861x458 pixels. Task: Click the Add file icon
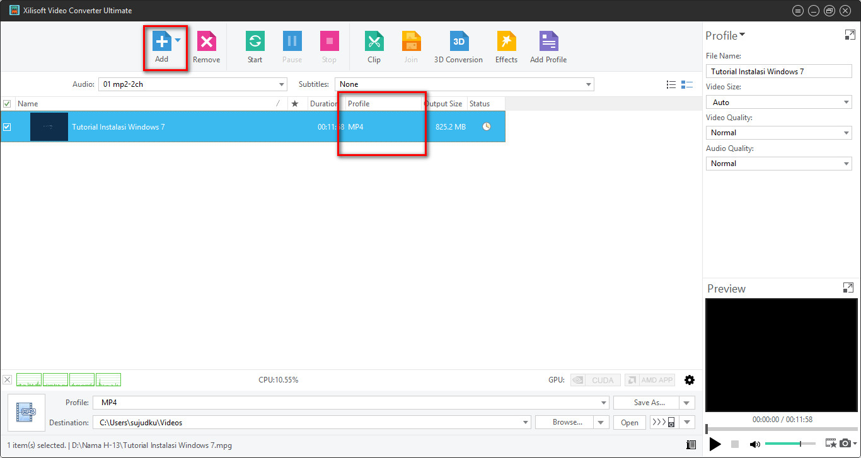coord(162,42)
